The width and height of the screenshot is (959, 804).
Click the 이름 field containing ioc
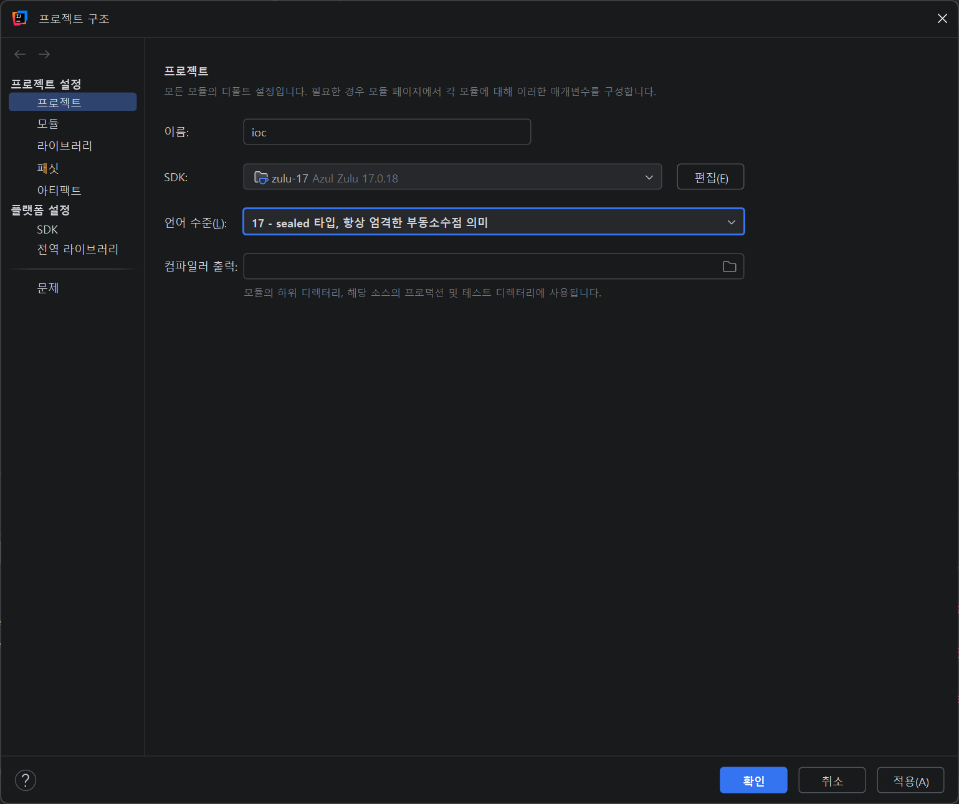pyautogui.click(x=386, y=132)
